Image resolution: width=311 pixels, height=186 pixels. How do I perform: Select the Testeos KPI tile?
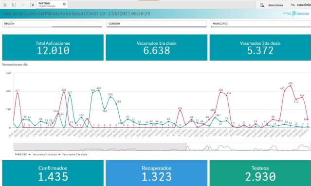click(x=260, y=173)
